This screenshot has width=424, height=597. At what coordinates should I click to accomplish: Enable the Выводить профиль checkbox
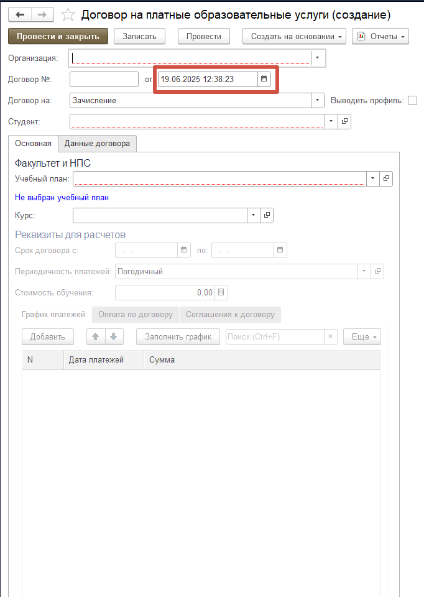(x=412, y=100)
